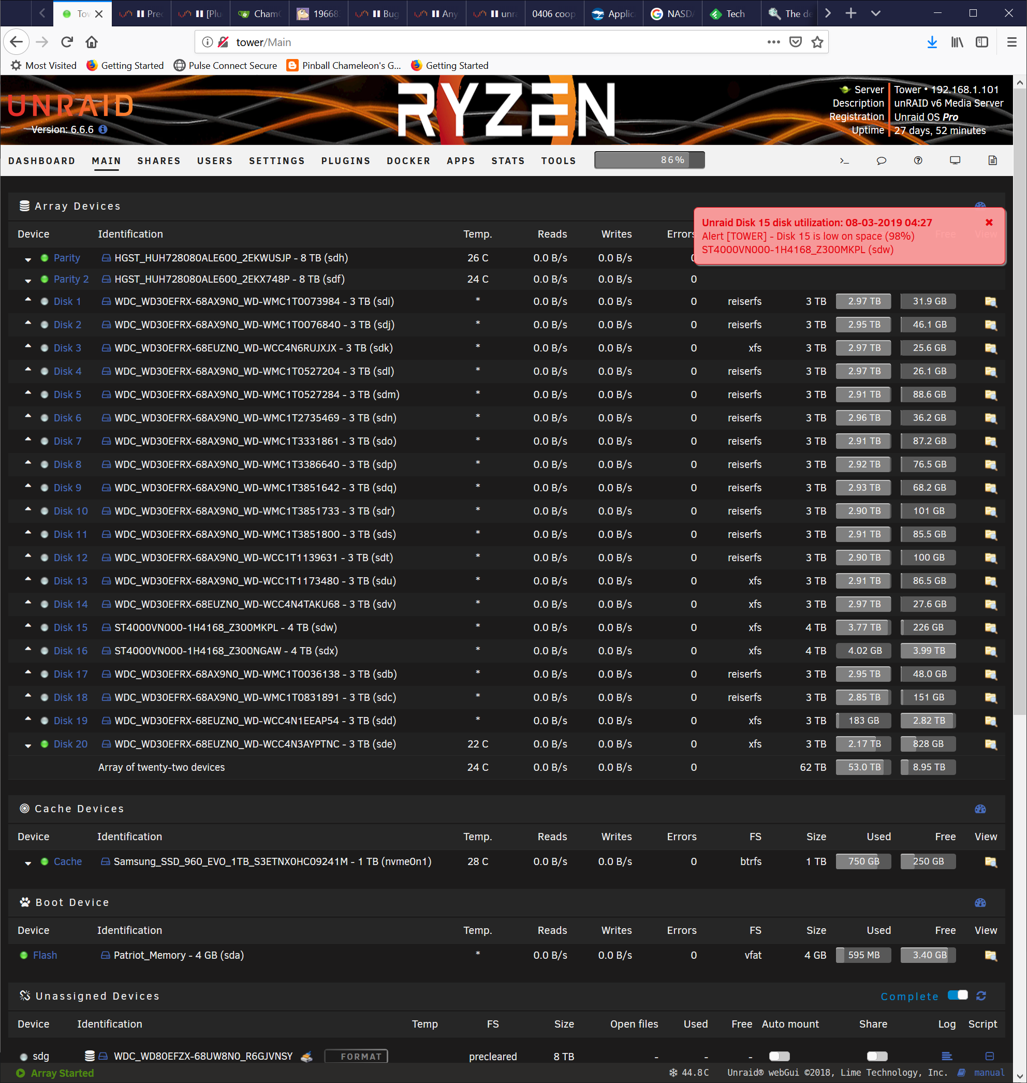Browse Disk 5 folder view icon
This screenshot has height=1083, width=1027.
[990, 395]
